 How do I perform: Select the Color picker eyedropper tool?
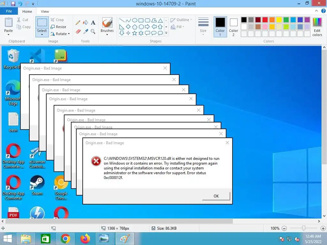(x=86, y=32)
